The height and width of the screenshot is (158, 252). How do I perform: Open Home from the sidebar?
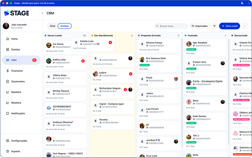pyautogui.click(x=14, y=39)
